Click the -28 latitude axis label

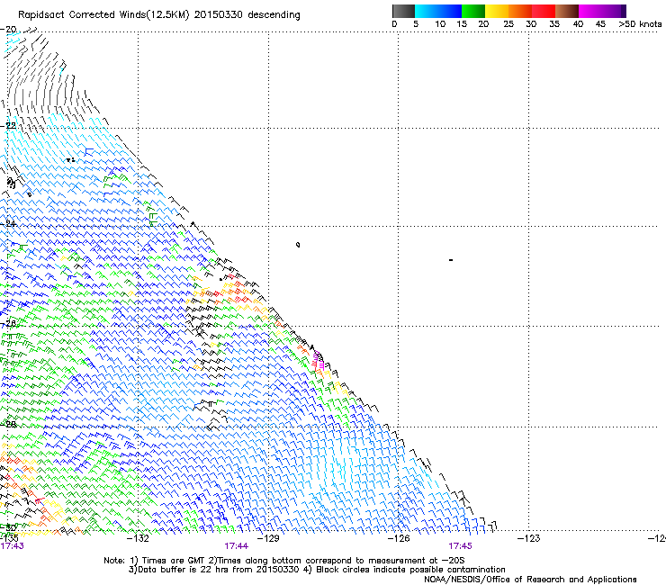tap(9, 425)
